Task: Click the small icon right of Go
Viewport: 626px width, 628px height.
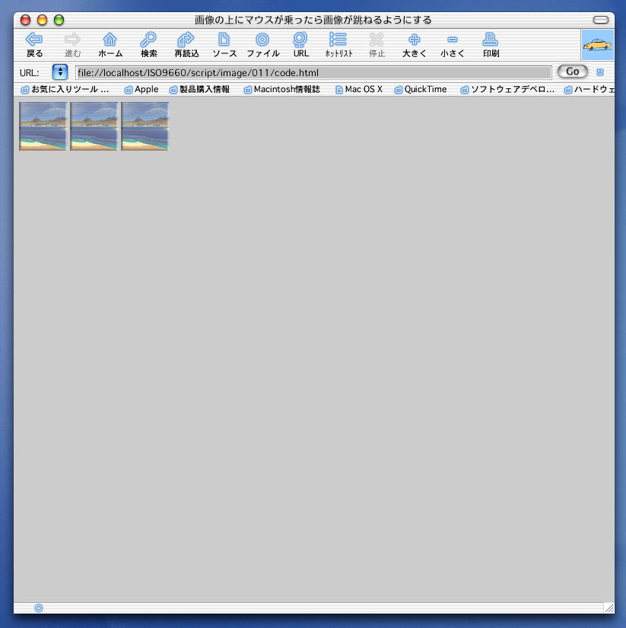Action: [x=599, y=72]
